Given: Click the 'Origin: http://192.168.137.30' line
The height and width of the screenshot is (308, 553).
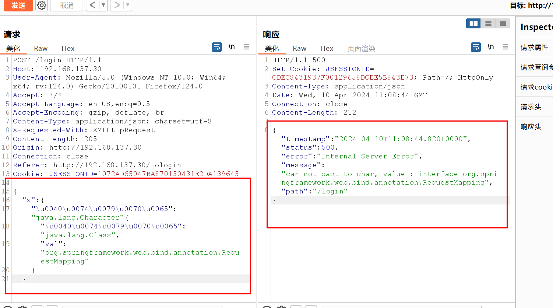Looking at the screenshot, I should [x=77, y=147].
